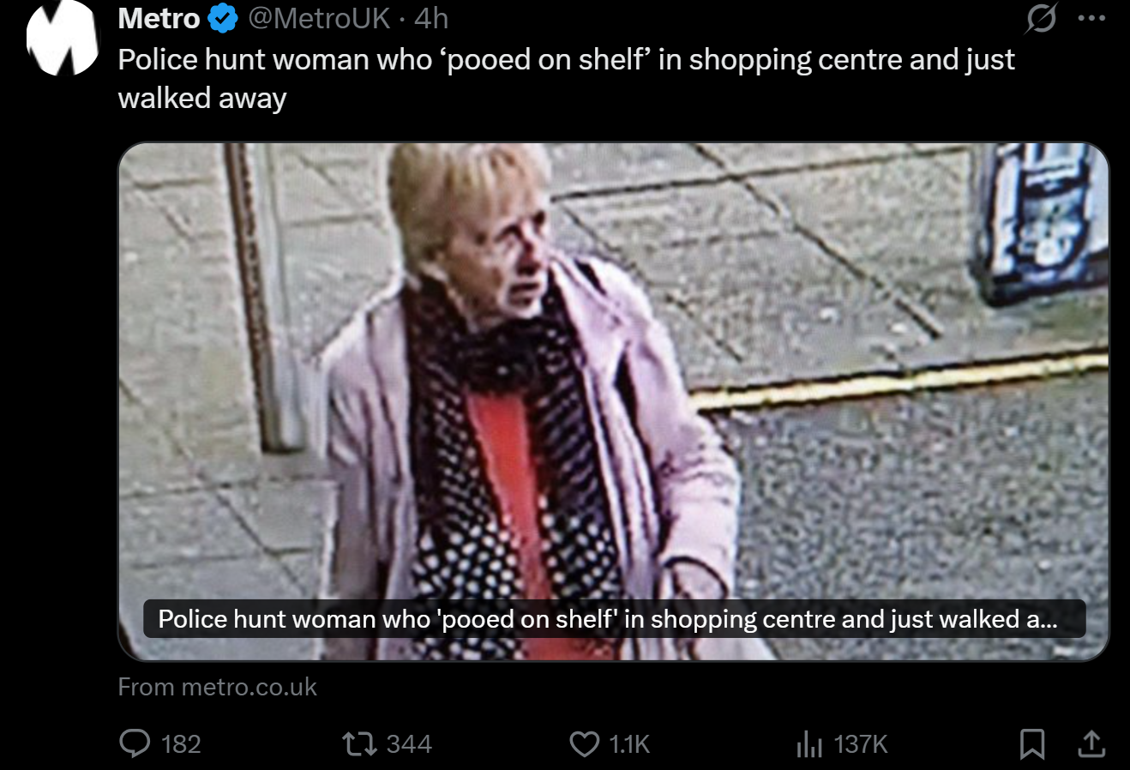Open Metro's profile avatar
The image size is (1130, 770).
click(63, 37)
